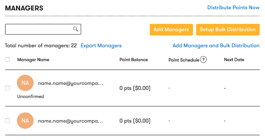Screen dimensions: 265x140
Task: Click the Point Balance column header
Action: click(134, 60)
